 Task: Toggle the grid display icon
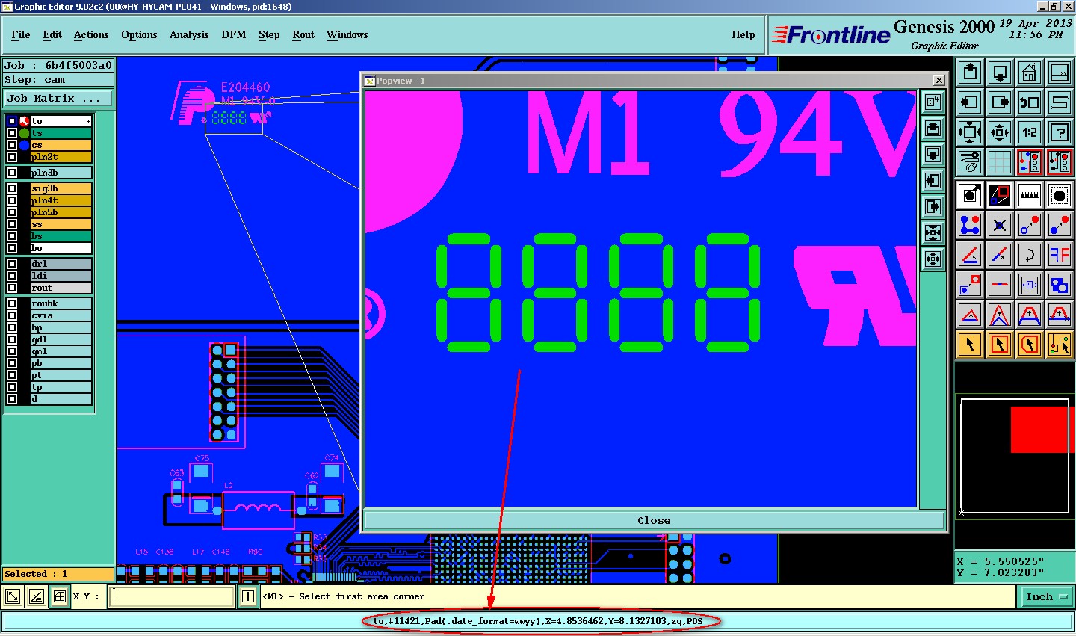(1000, 162)
